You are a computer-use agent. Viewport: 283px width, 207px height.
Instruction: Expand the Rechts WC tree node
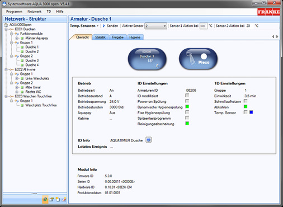[x=17, y=92]
